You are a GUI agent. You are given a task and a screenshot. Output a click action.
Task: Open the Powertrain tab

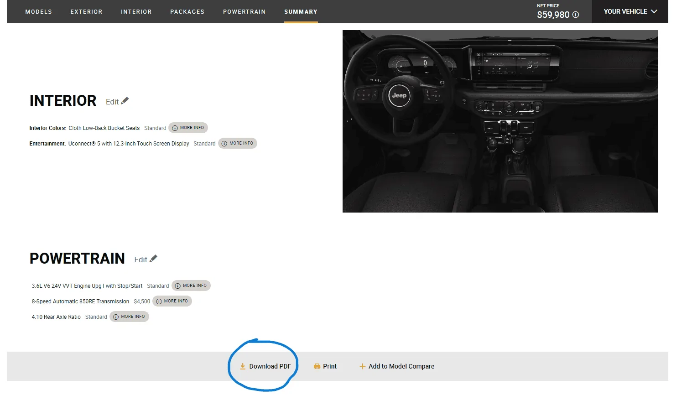pyautogui.click(x=244, y=12)
